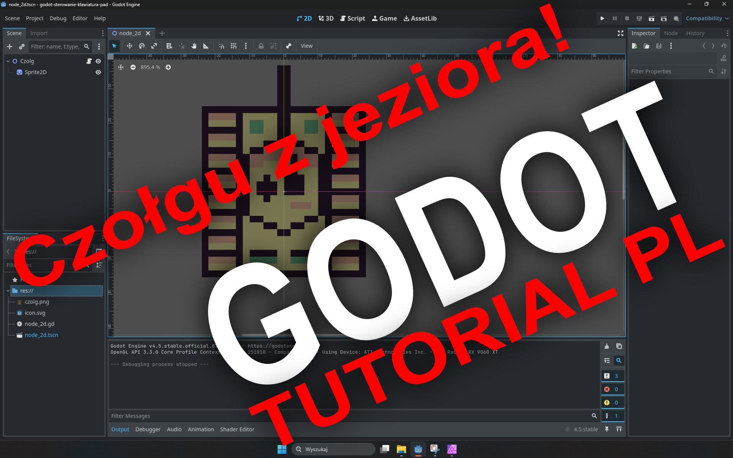The image size is (733, 458).
Task: Collapse the res:// folder
Action: point(8,291)
